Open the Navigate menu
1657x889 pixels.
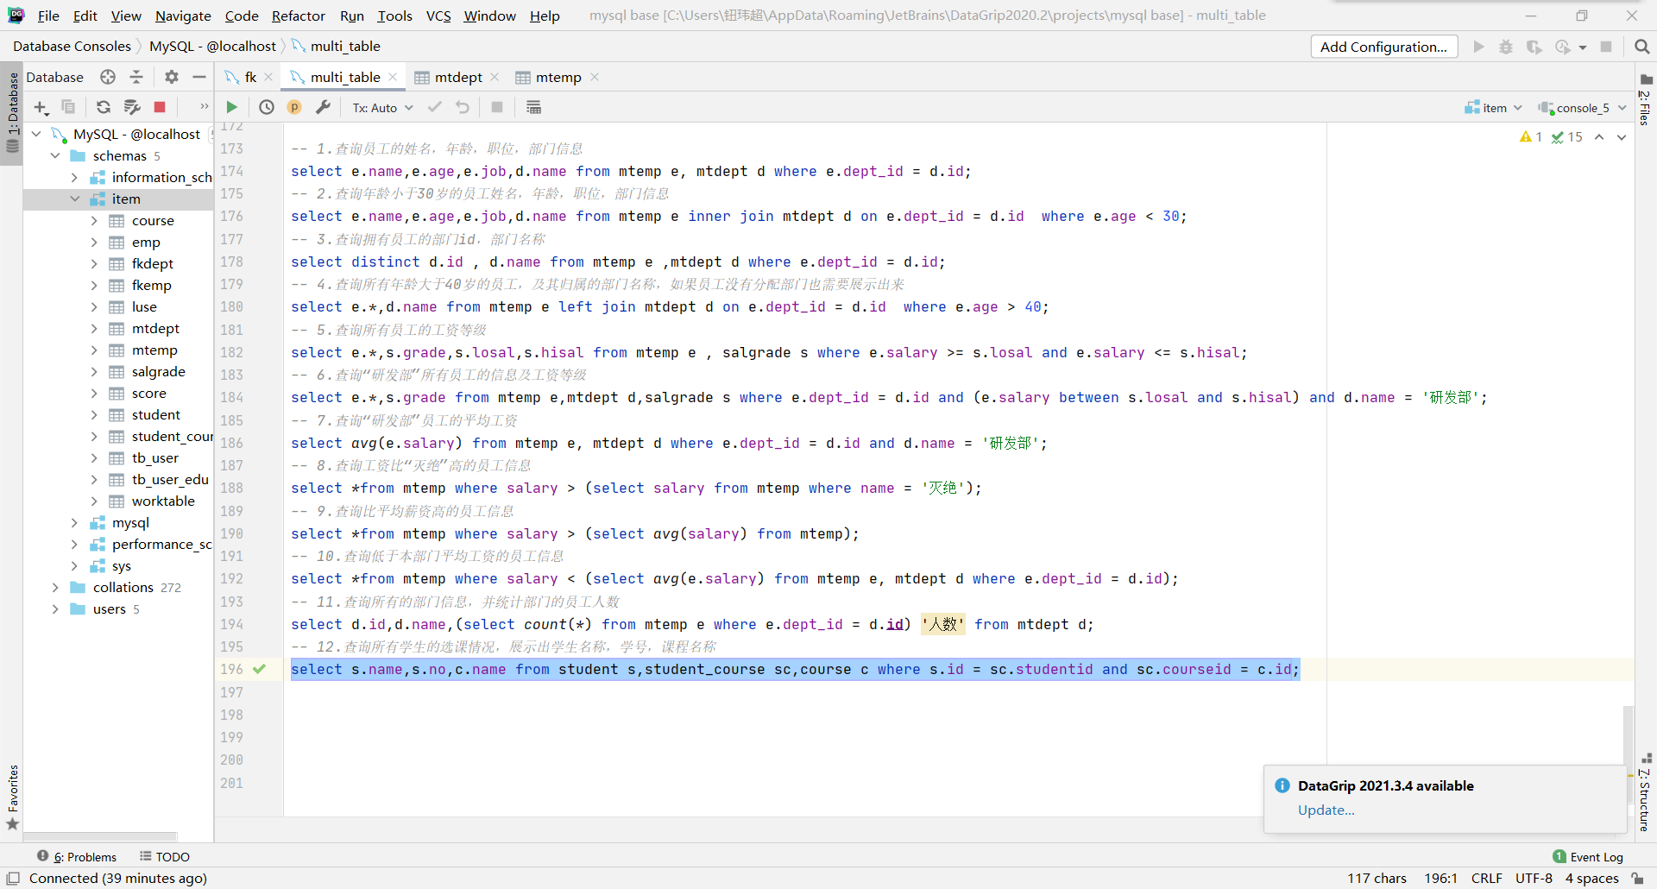[x=183, y=16]
